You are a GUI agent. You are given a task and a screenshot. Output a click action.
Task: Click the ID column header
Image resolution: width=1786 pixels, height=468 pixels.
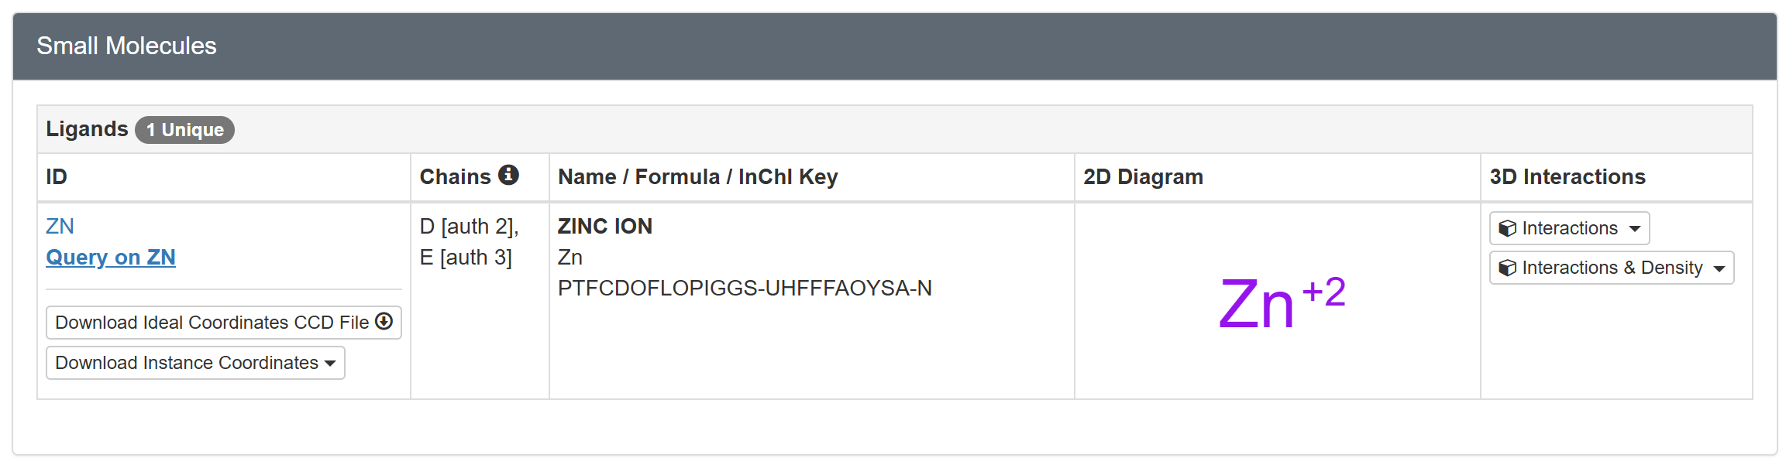pos(57,177)
